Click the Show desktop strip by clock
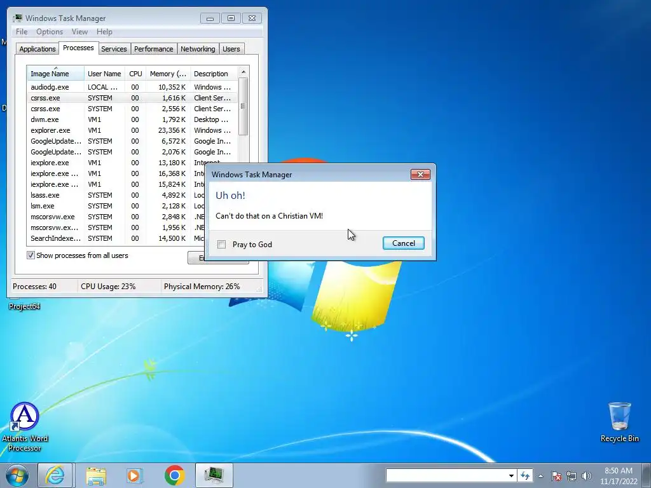 [647, 475]
